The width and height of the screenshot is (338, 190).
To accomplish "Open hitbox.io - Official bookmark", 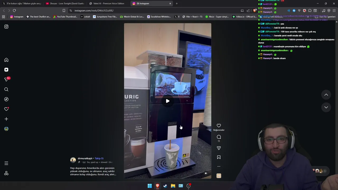I will coord(244,17).
